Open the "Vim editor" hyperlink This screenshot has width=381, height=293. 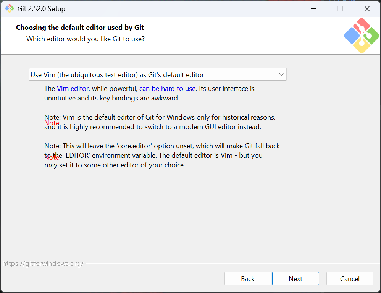(73, 89)
